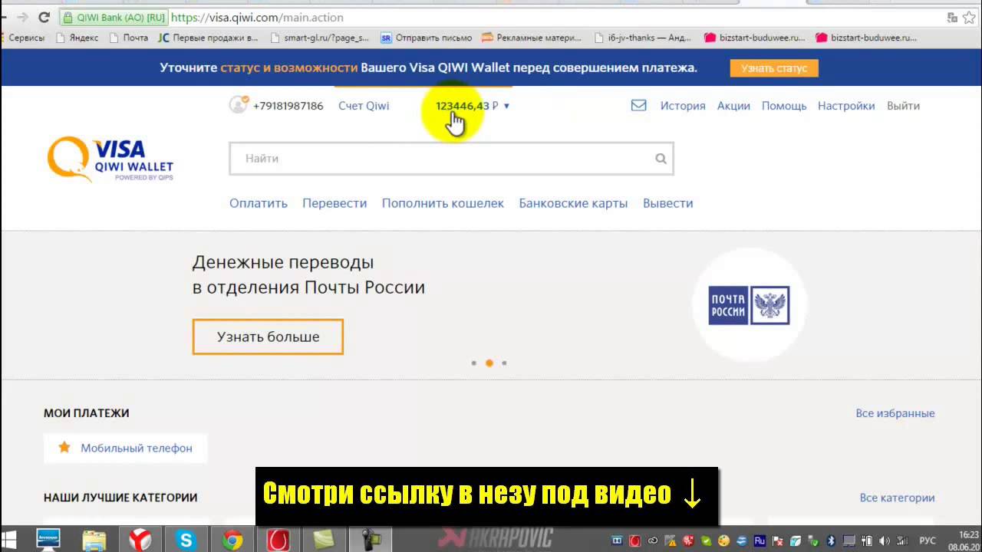Open the smart-gl.ru bookmark

(320, 38)
